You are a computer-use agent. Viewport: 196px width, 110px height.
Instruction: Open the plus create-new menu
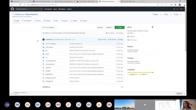[178, 9]
